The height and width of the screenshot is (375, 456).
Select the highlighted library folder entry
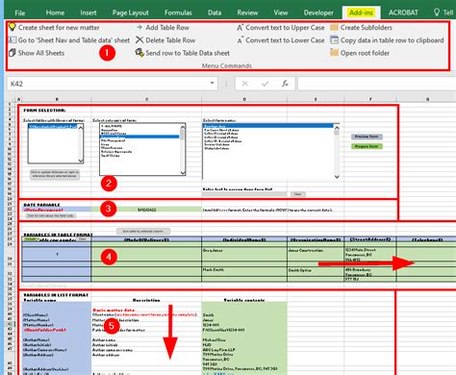click(53, 126)
